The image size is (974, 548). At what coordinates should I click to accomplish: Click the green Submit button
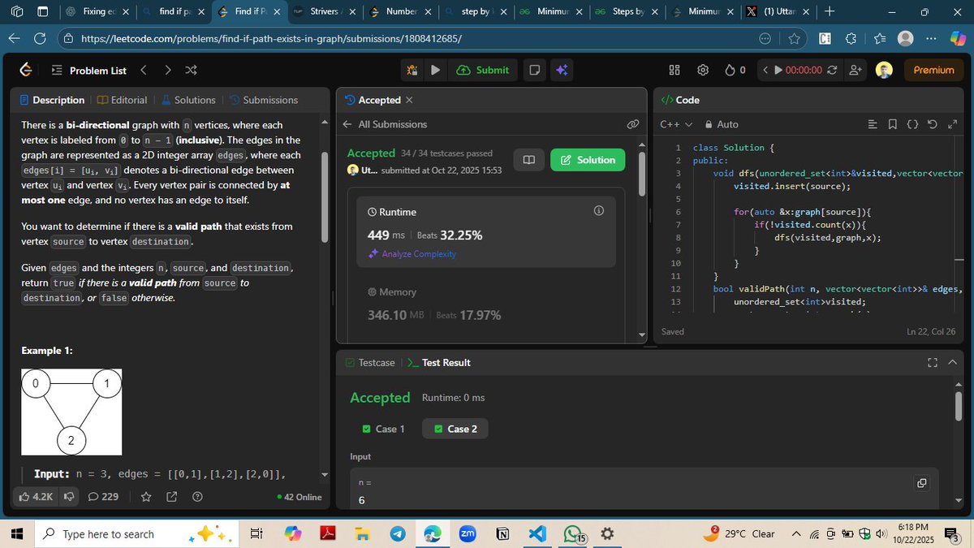[483, 70]
